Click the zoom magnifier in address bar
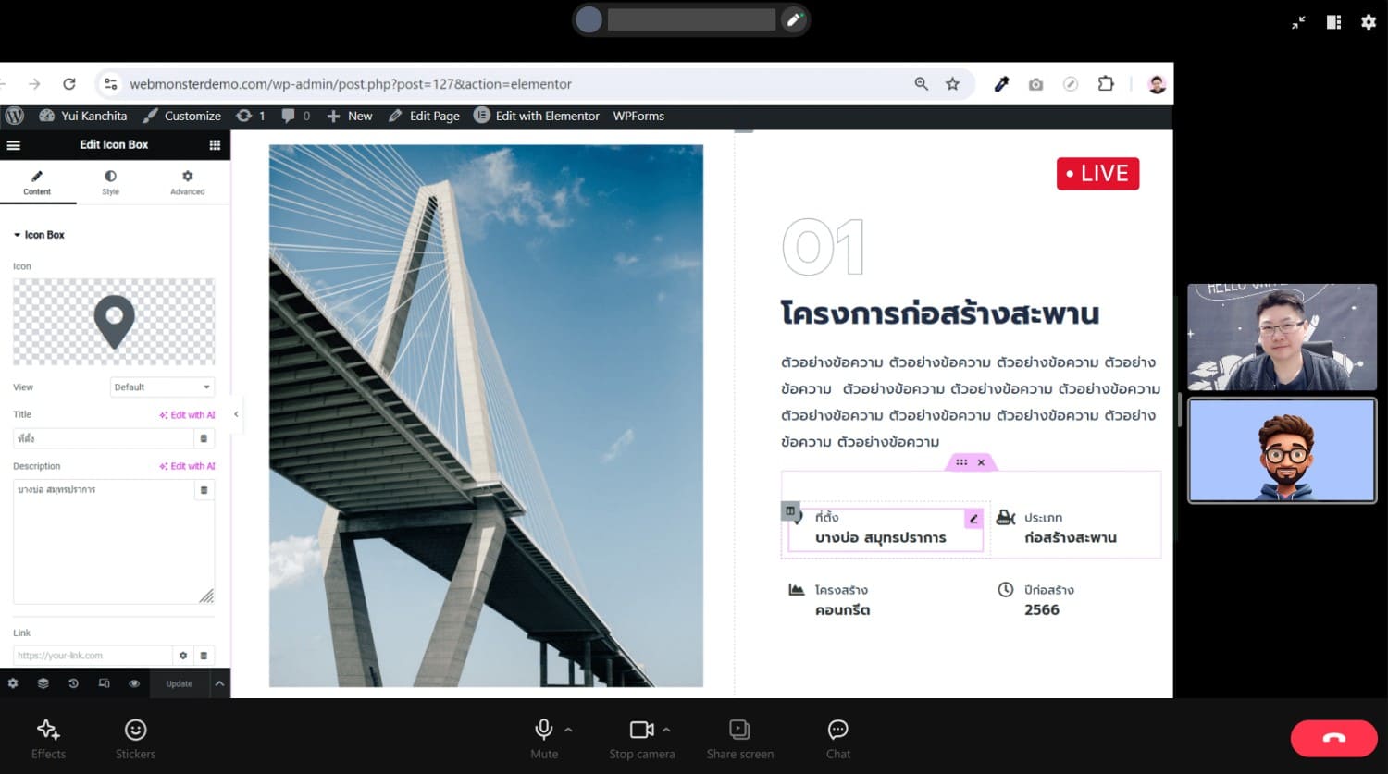 922,84
